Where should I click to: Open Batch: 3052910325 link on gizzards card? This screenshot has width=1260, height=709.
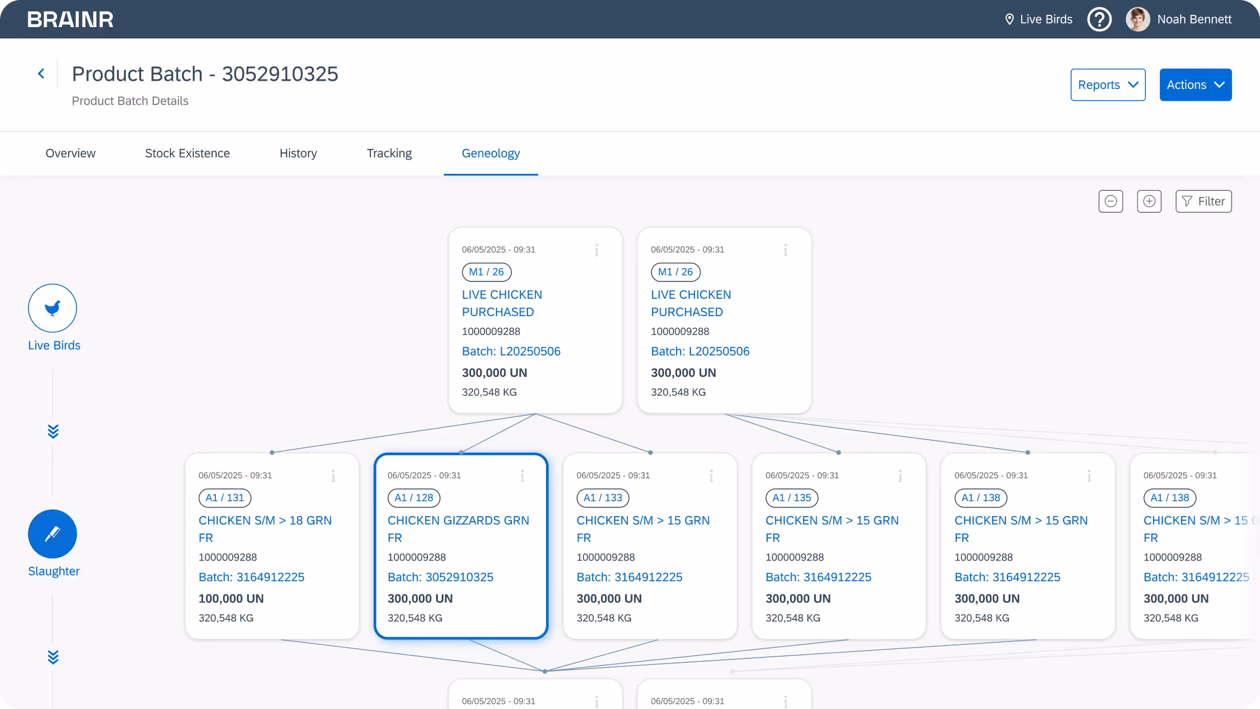tap(440, 577)
